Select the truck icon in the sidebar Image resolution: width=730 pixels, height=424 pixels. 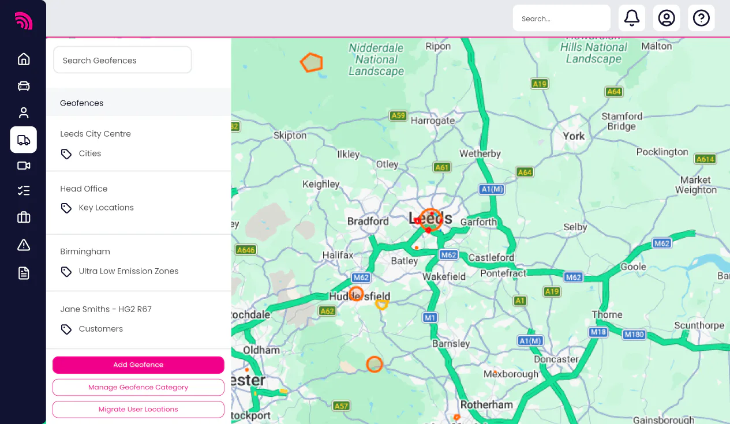coord(24,140)
